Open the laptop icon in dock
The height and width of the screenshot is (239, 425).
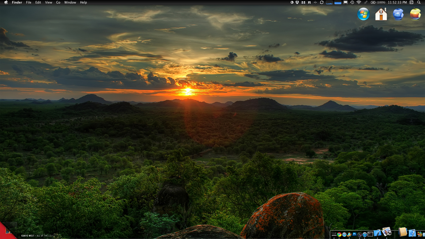pyautogui.click(x=334, y=234)
